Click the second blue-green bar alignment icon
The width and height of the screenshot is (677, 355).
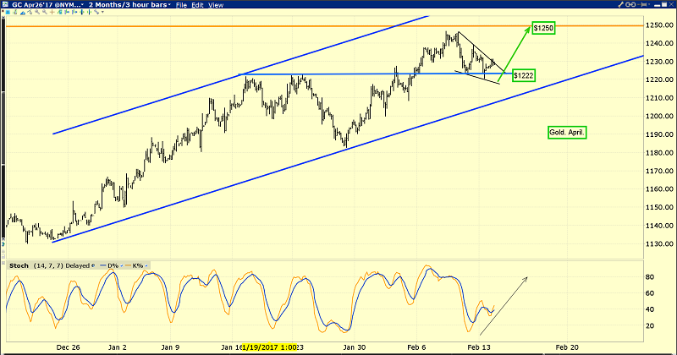[x=74, y=12]
